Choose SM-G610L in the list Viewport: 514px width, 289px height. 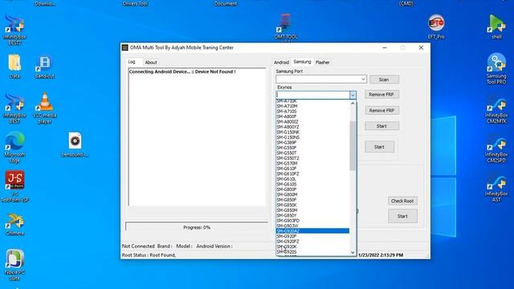click(x=312, y=179)
